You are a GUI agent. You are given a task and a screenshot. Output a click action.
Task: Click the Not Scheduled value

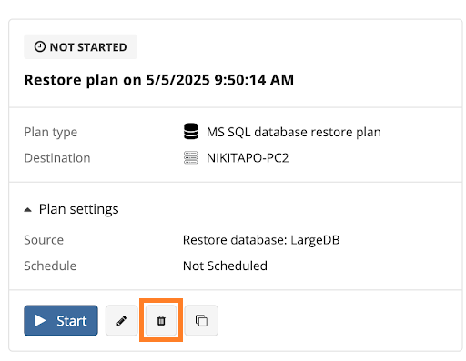pyautogui.click(x=225, y=266)
